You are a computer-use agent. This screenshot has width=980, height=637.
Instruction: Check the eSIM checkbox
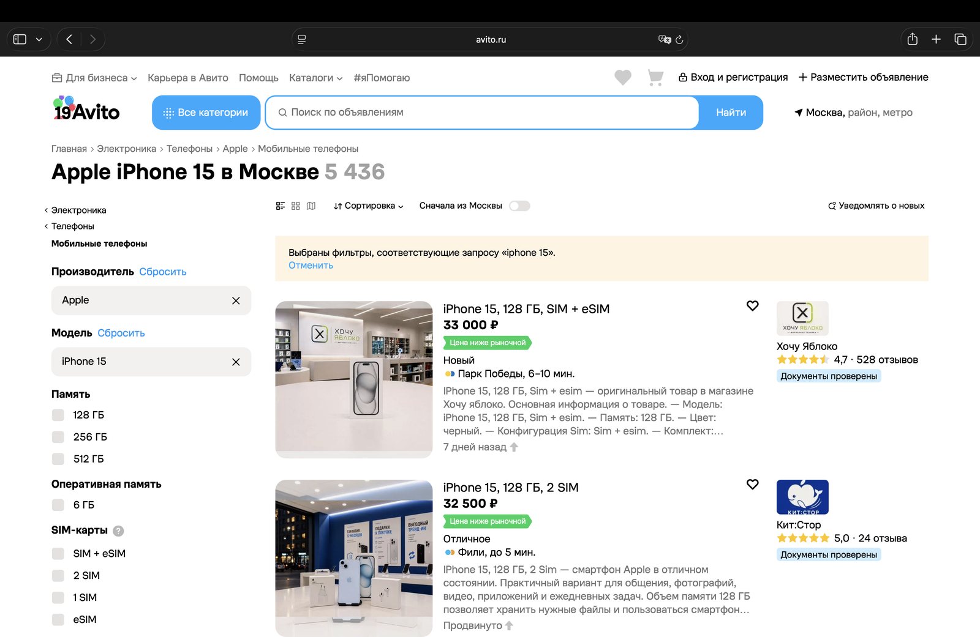(x=58, y=620)
